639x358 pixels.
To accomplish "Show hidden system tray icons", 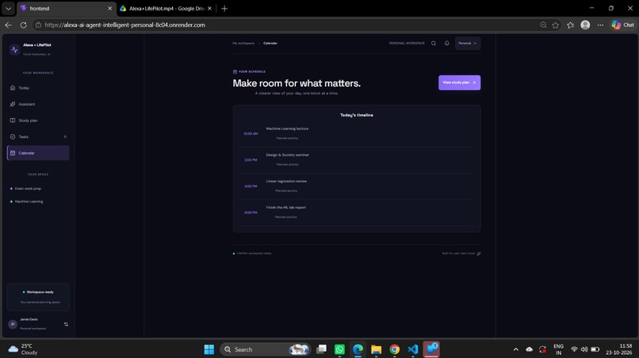I will click(516, 349).
